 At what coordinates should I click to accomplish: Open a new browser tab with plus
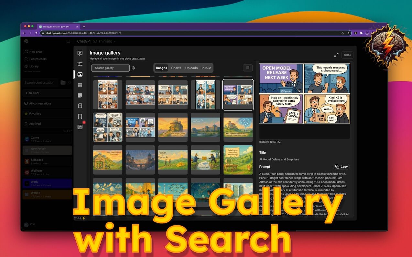point(84,26)
